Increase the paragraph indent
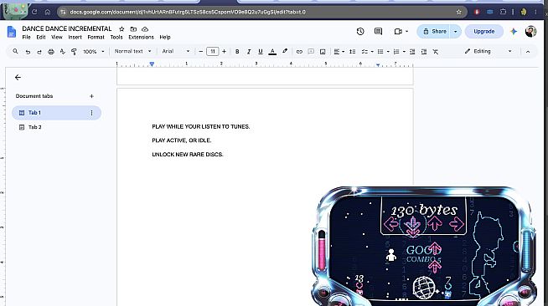548x306 pixels. coord(424,52)
